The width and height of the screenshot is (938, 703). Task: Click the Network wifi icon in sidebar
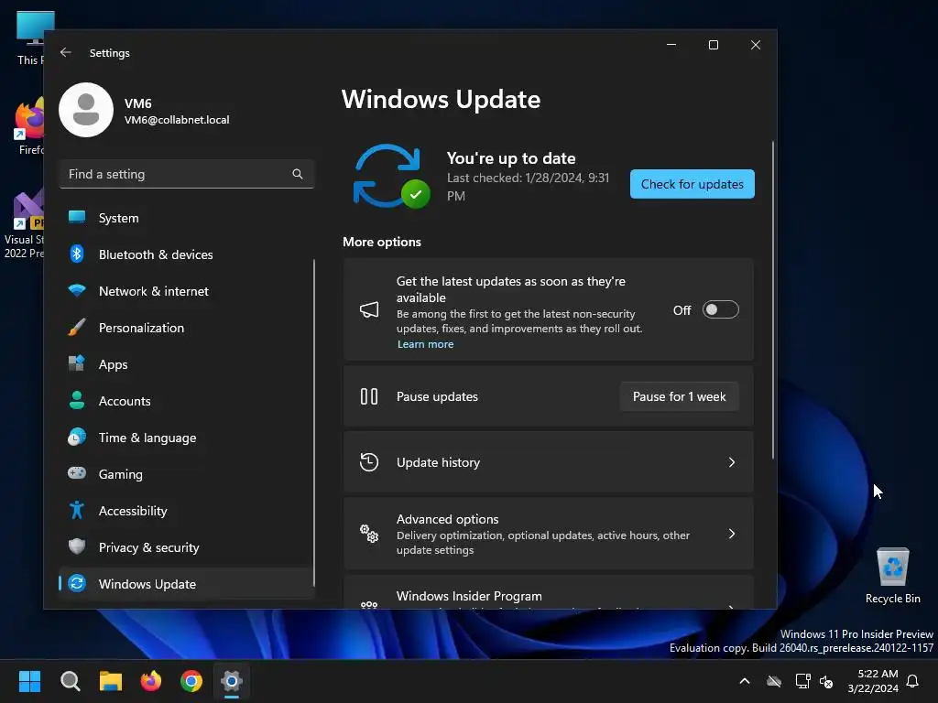click(x=77, y=290)
